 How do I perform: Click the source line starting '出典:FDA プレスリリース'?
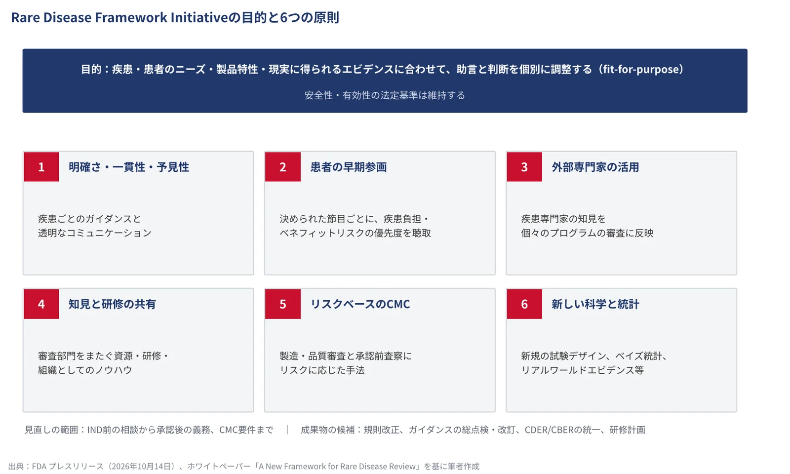(x=244, y=467)
